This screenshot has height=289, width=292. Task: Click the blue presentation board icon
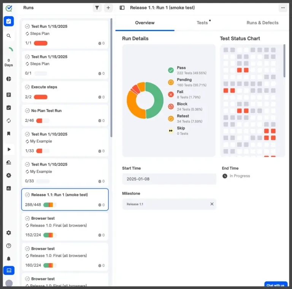coord(9,270)
